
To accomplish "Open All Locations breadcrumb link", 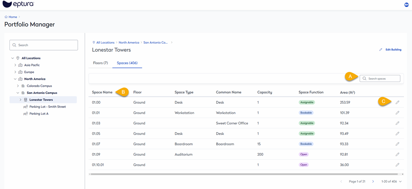I will 105,42.
